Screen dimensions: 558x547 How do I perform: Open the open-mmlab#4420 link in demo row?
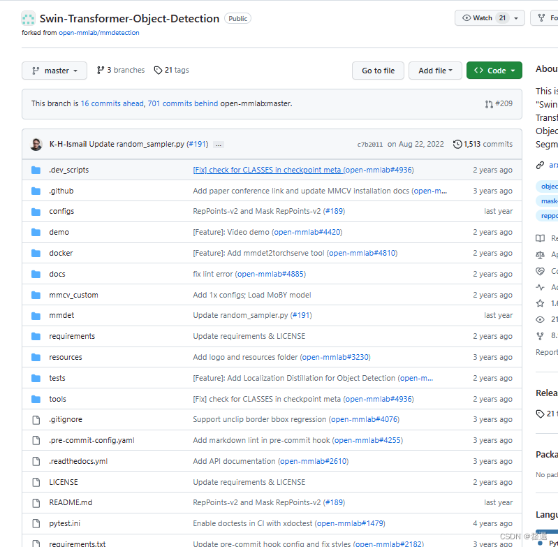(307, 232)
